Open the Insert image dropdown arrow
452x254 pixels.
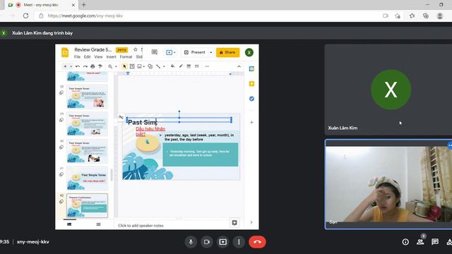pyautogui.click(x=144, y=66)
